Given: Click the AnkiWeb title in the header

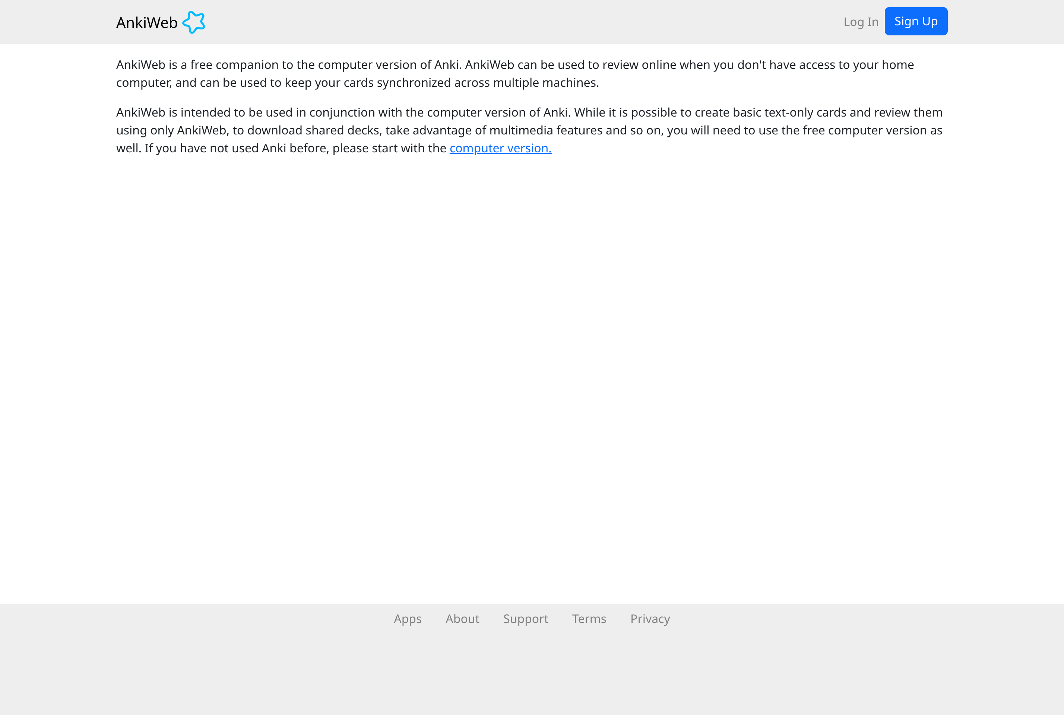Looking at the screenshot, I should 146,22.
